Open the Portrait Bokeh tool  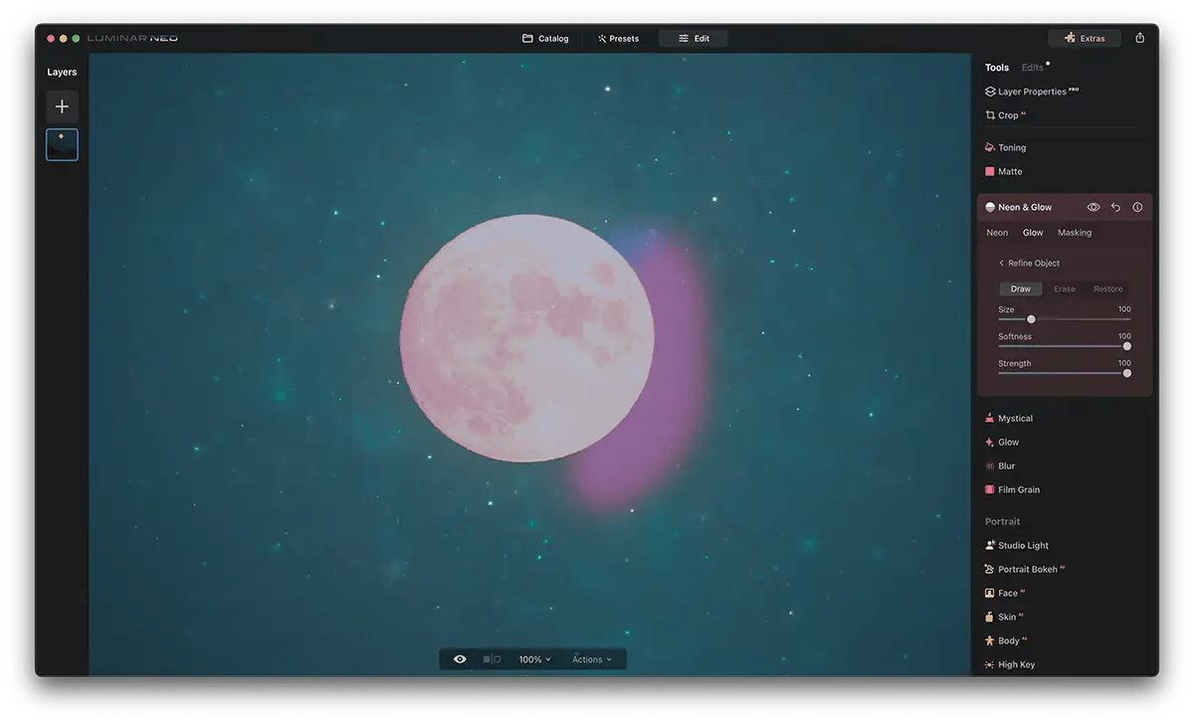[1024, 570]
